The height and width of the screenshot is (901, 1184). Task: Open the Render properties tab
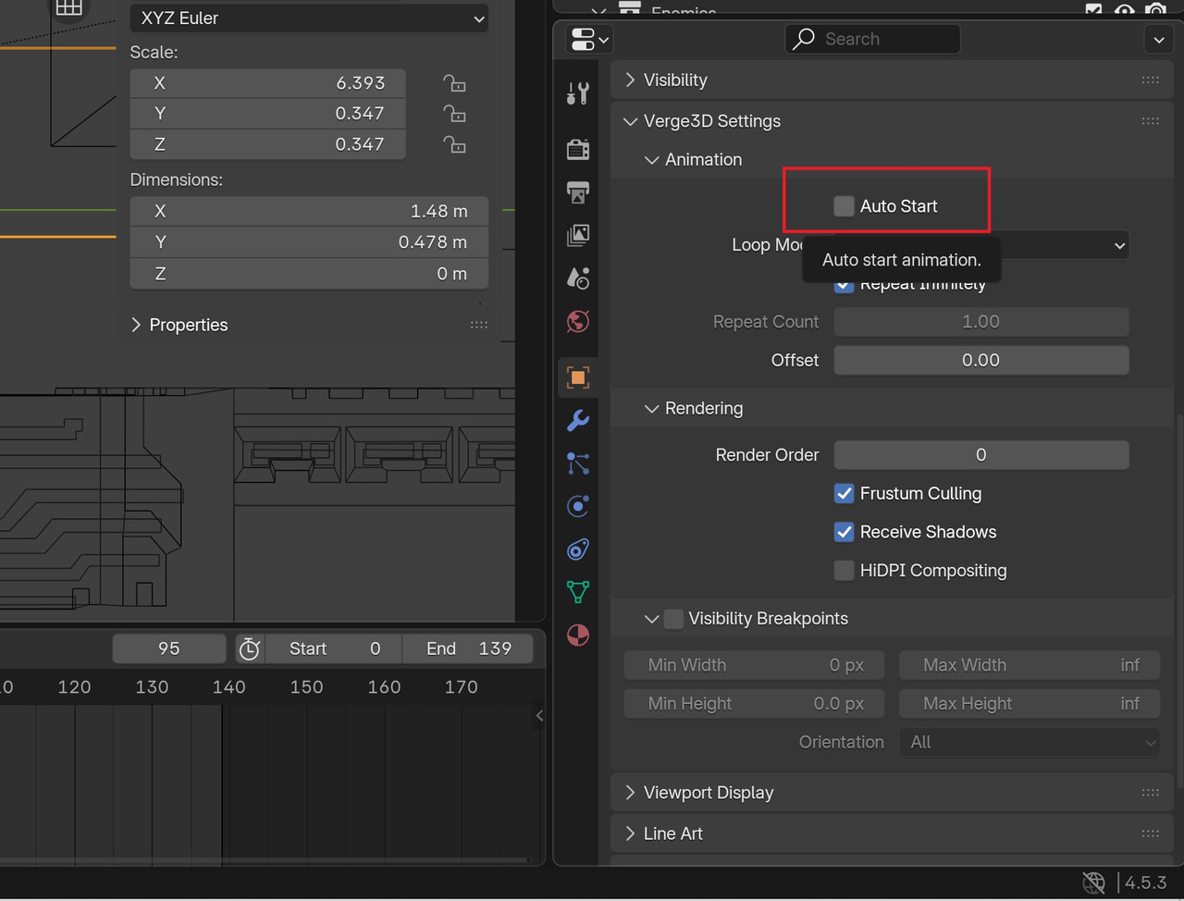(x=577, y=149)
